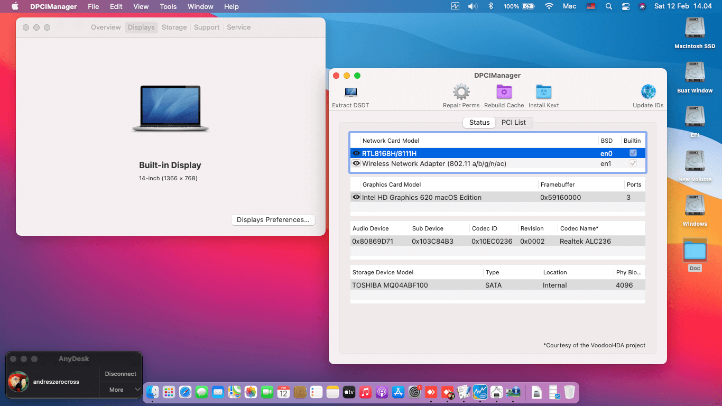Select the Realtek ALC236 codec cell
Image resolution: width=722 pixels, height=406 pixels.
coord(585,241)
